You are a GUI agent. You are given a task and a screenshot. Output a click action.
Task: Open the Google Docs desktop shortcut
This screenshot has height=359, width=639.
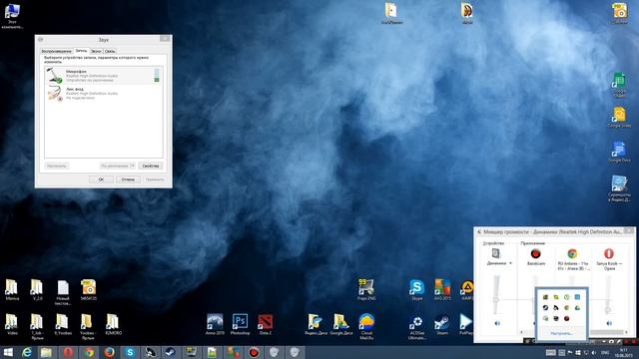coord(619,152)
